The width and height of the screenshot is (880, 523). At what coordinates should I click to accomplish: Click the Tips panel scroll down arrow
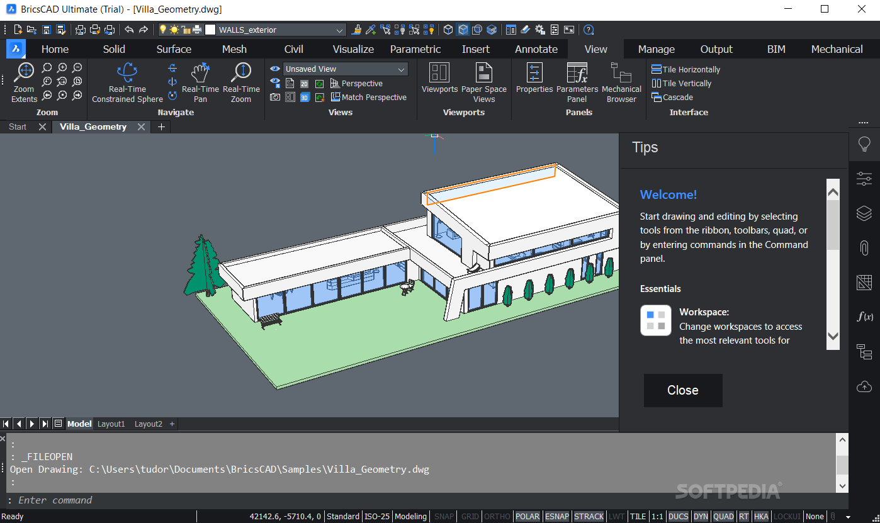pos(833,336)
